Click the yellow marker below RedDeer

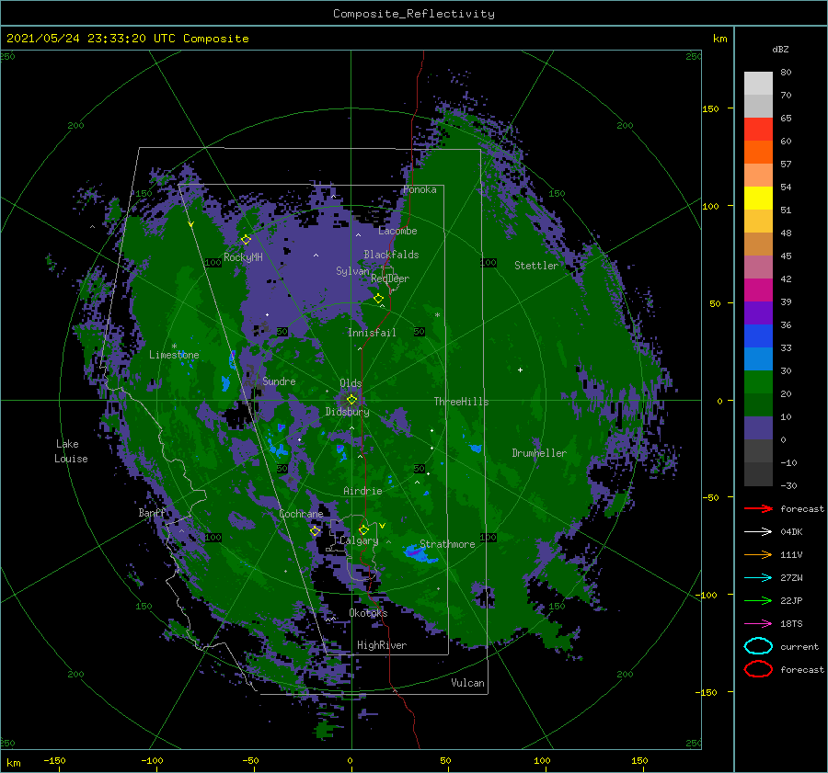378,299
